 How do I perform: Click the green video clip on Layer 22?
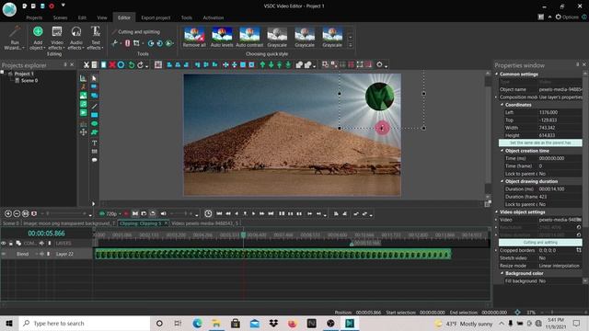click(x=272, y=254)
